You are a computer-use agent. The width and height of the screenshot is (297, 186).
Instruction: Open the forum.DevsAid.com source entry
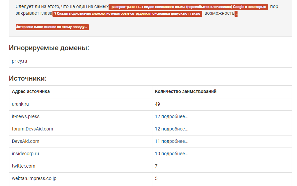pos(32,129)
